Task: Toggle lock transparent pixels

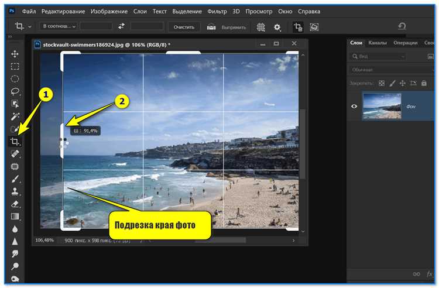Action: coord(382,84)
